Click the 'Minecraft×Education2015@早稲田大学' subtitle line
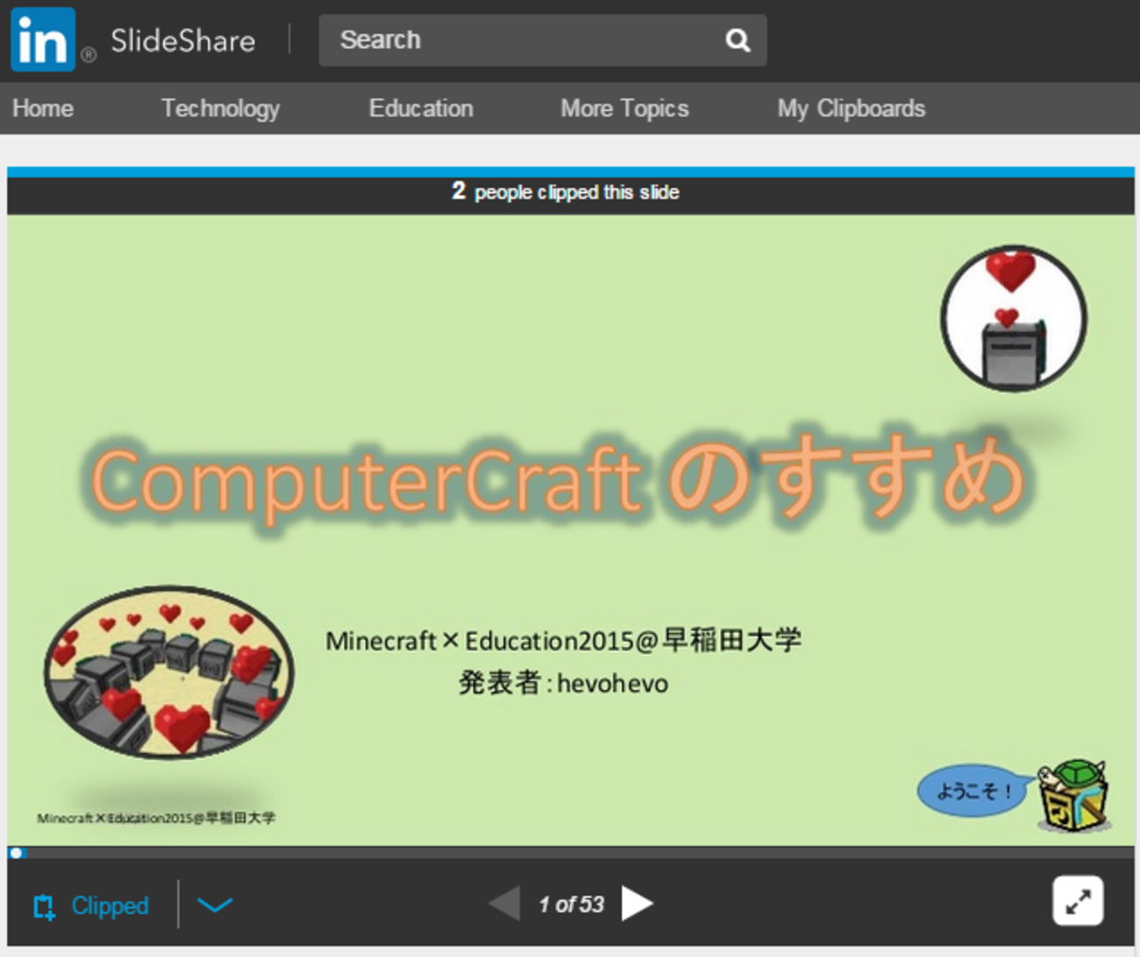 coord(563,641)
